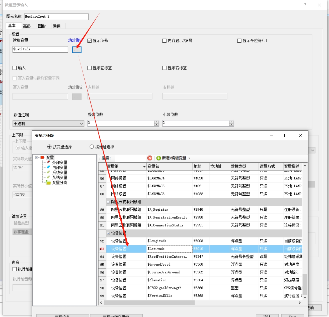
Task: Select the $Longitude variable row
Action: (200, 241)
